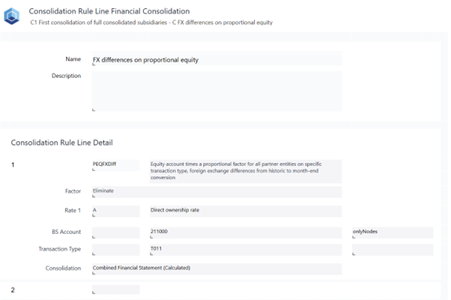Select the onlyNodes field
This screenshot has width=451, height=300.
point(392,232)
